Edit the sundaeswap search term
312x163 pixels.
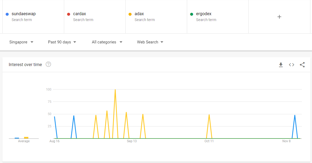(24, 14)
